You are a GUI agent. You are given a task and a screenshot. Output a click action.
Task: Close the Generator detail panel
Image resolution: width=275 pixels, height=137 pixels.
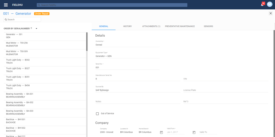click(x=271, y=13)
